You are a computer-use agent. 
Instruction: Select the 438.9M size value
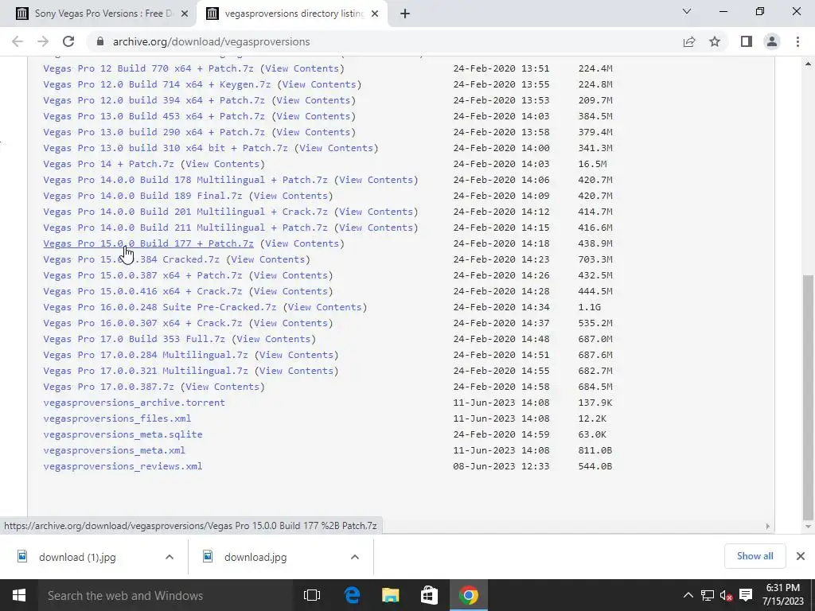point(595,243)
